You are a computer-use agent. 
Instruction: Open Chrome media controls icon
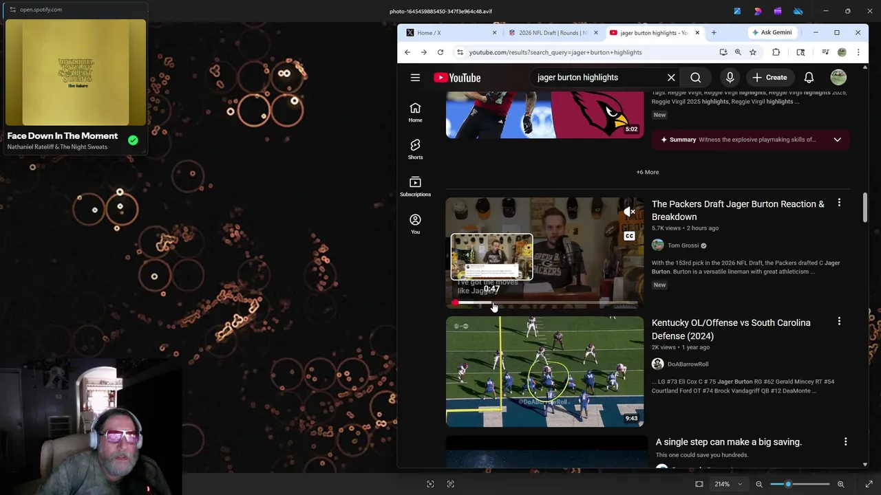click(x=825, y=52)
